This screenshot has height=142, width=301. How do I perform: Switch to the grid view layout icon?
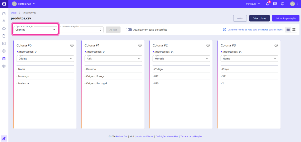(294, 30)
